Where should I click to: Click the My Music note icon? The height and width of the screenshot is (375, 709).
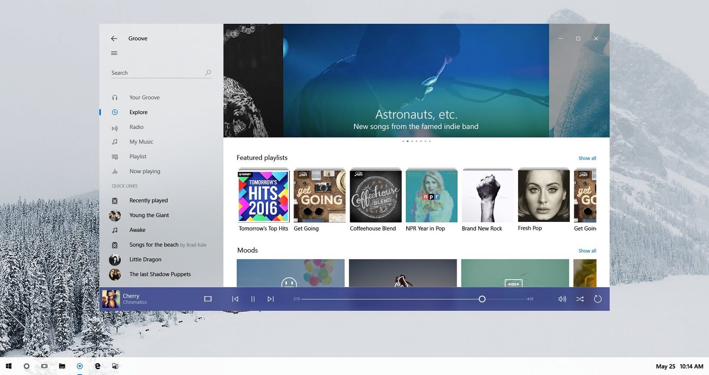(115, 142)
